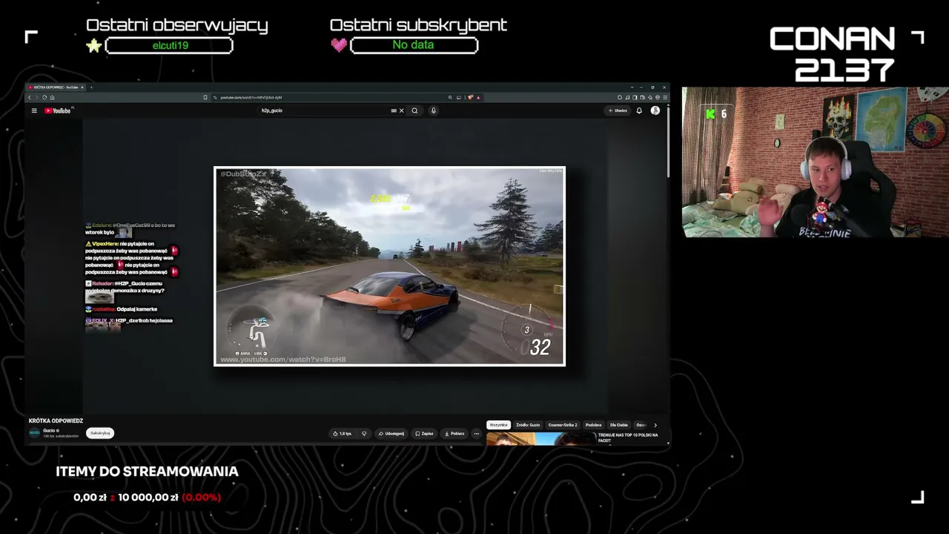The height and width of the screenshot is (534, 949).
Task: Run the YouTube search
Action: pos(414,111)
